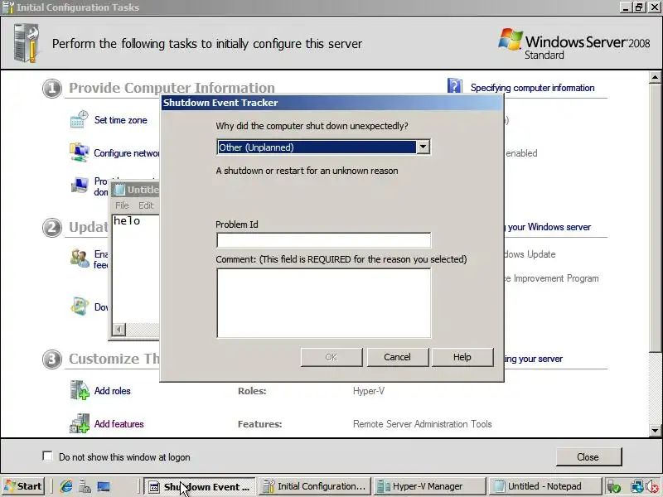Open File menu in Notepad window
663x497 pixels.
tap(122, 205)
